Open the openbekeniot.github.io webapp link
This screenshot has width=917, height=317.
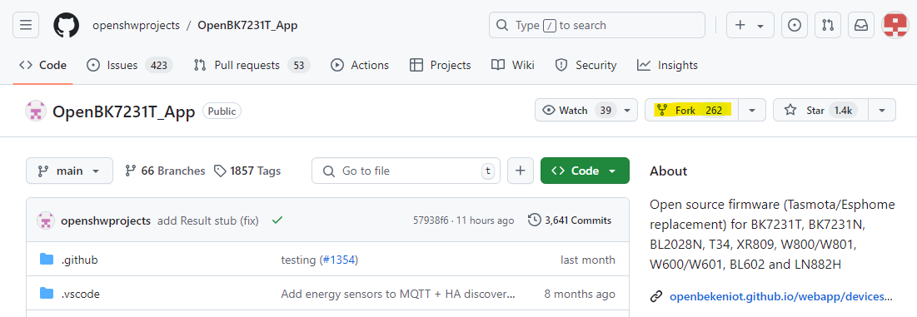pyautogui.click(x=781, y=296)
